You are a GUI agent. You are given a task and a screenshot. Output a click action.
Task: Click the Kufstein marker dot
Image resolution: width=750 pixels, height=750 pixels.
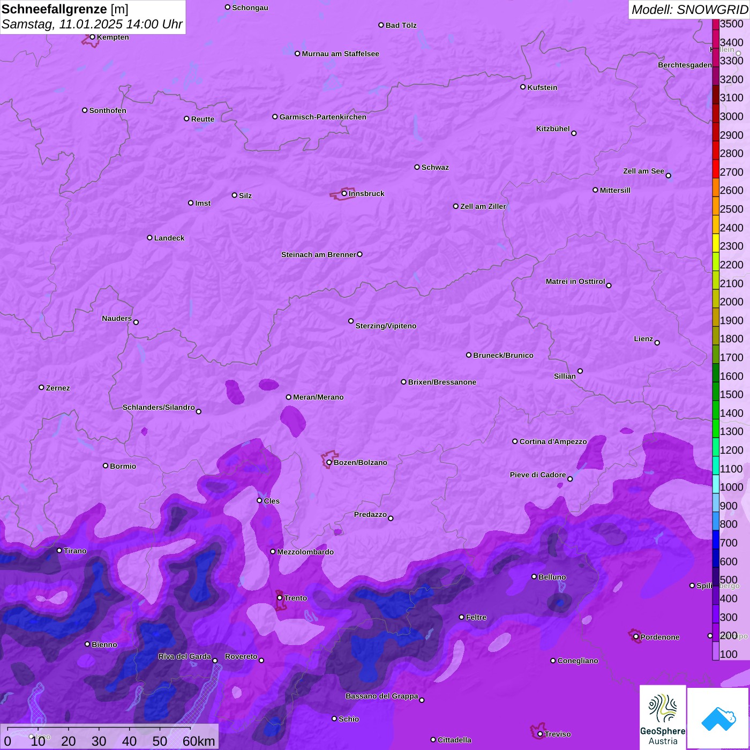tap(523, 87)
